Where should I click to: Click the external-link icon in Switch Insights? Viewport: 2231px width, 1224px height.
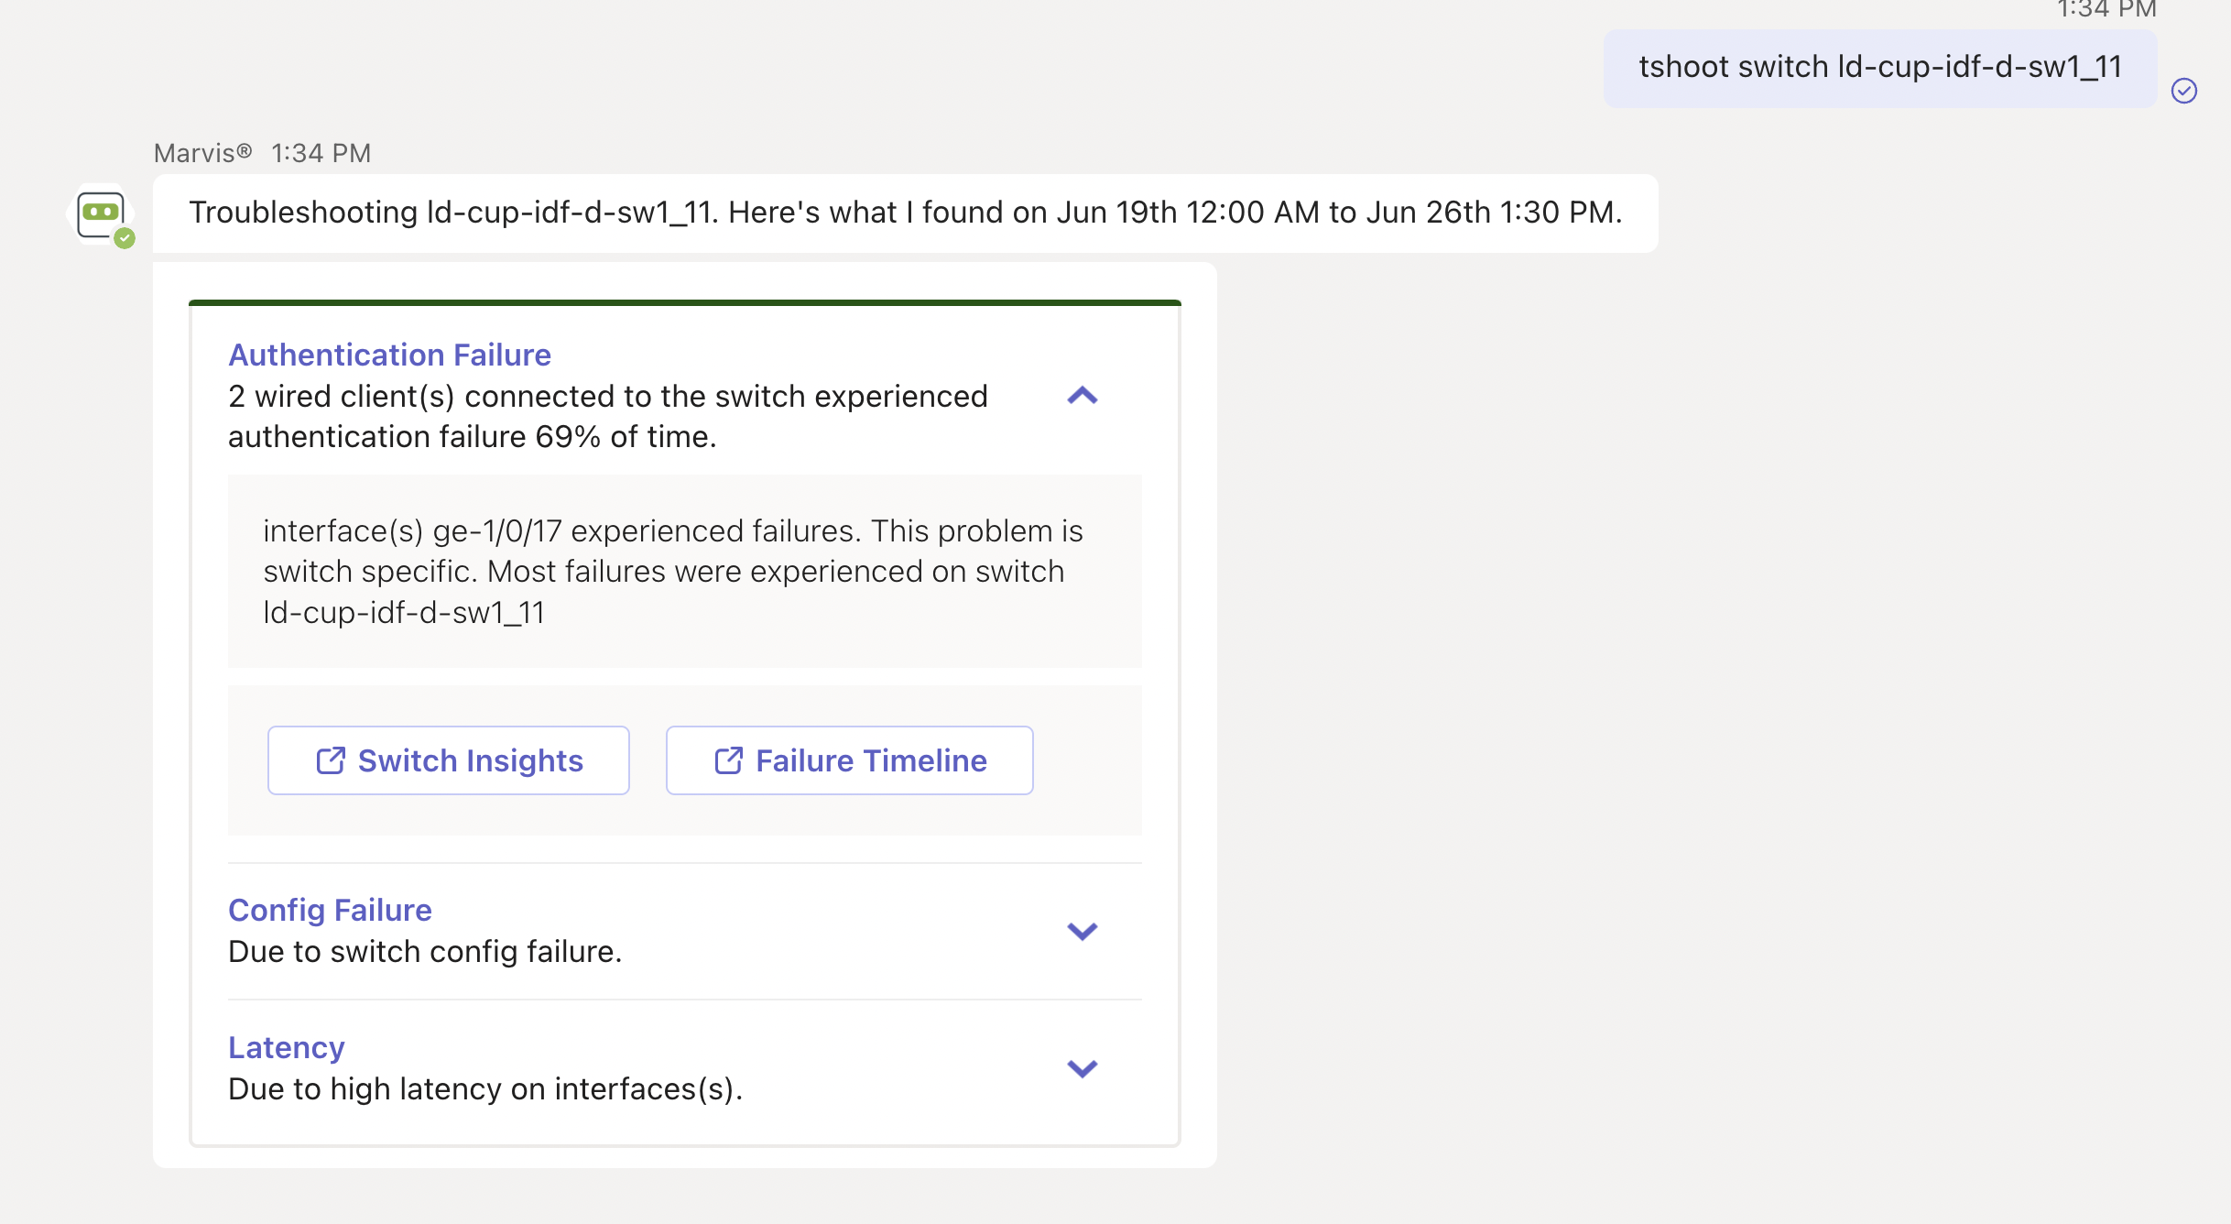click(x=331, y=760)
